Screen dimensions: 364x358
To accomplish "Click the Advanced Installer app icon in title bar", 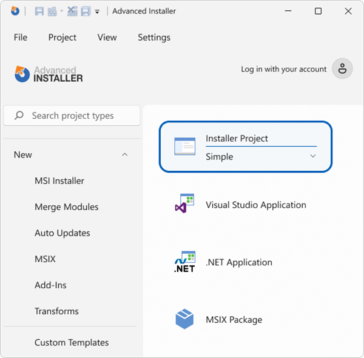I will [15, 11].
